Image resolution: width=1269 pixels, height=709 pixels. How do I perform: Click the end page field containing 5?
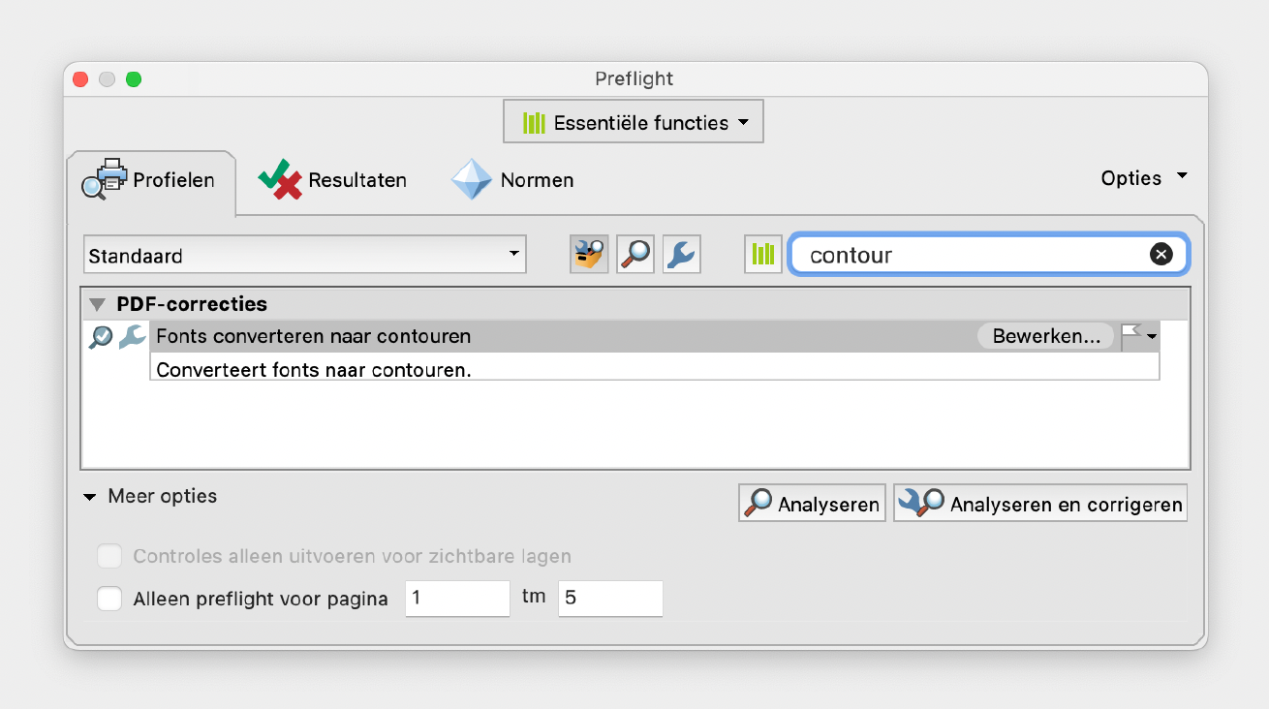click(x=610, y=599)
